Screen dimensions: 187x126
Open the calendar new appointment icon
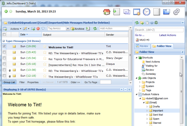[137, 12]
